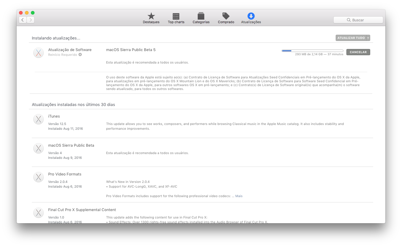Viewport: 402px width, 247px height.
Task: Click the Instalado Aug 11, 2016 text
Action: 65,129
